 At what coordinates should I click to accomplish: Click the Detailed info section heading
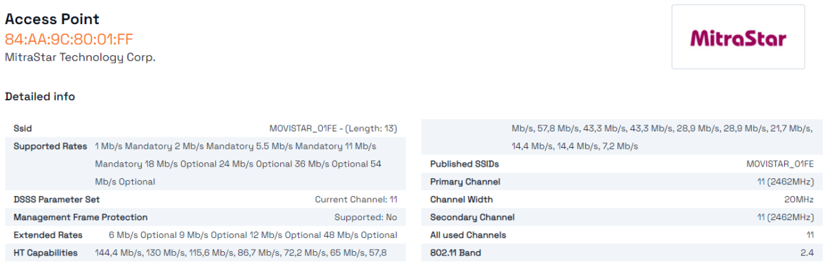pos(40,97)
